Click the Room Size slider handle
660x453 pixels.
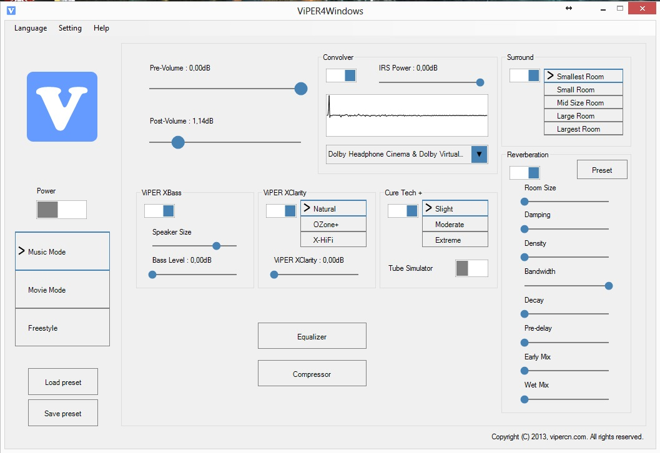pyautogui.click(x=525, y=202)
